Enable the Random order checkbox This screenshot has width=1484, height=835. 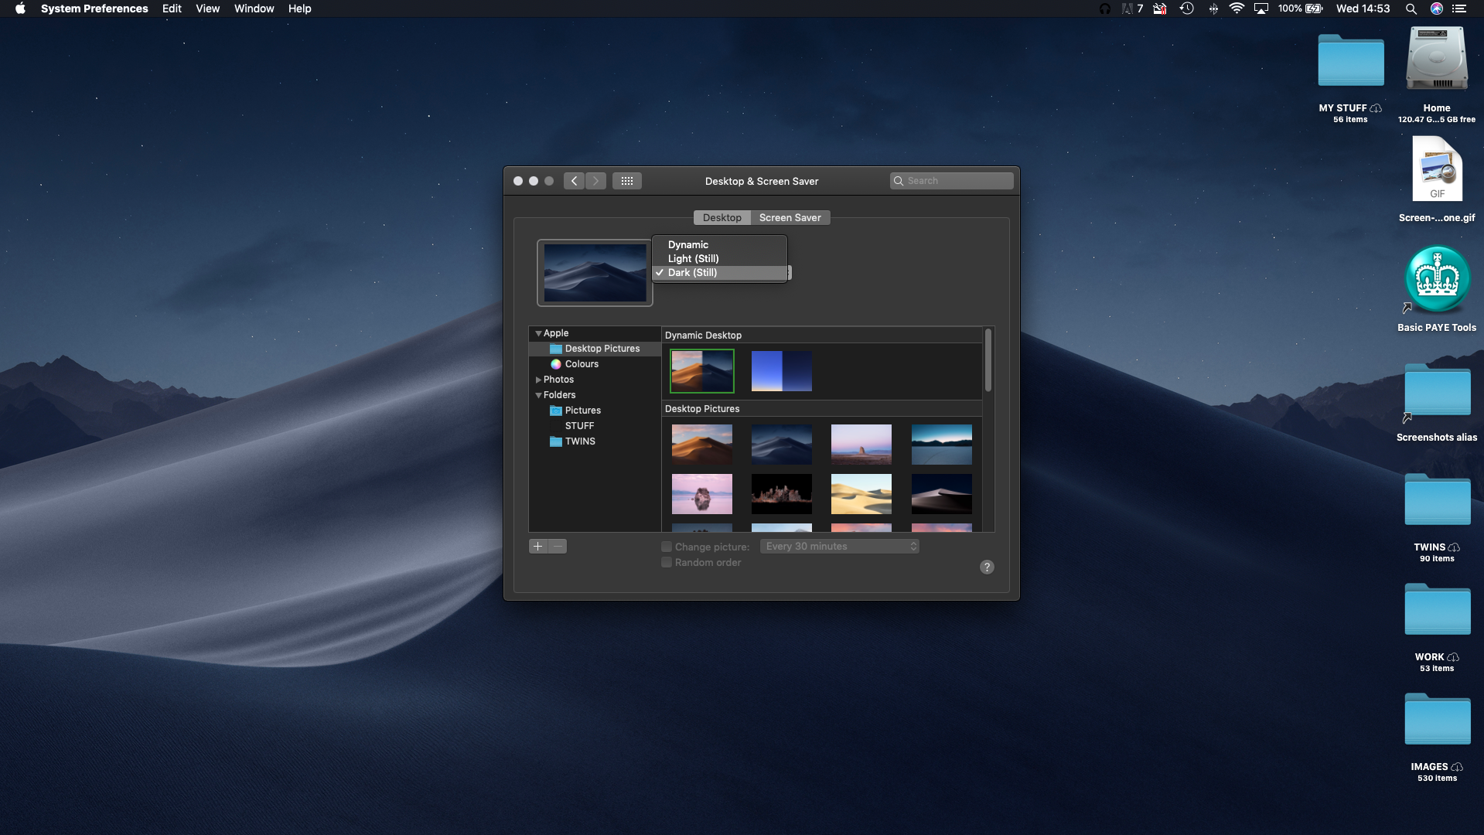(x=667, y=562)
